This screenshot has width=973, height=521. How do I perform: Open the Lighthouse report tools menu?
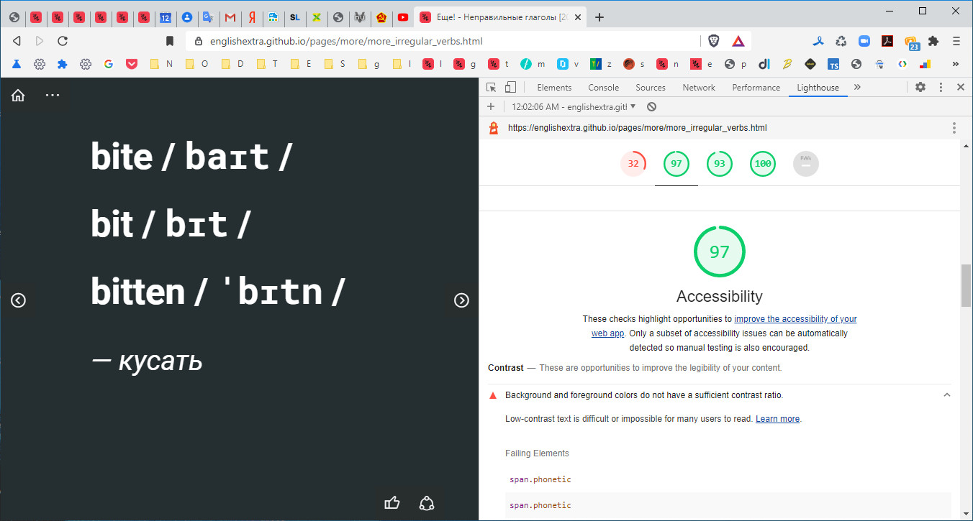(x=954, y=128)
